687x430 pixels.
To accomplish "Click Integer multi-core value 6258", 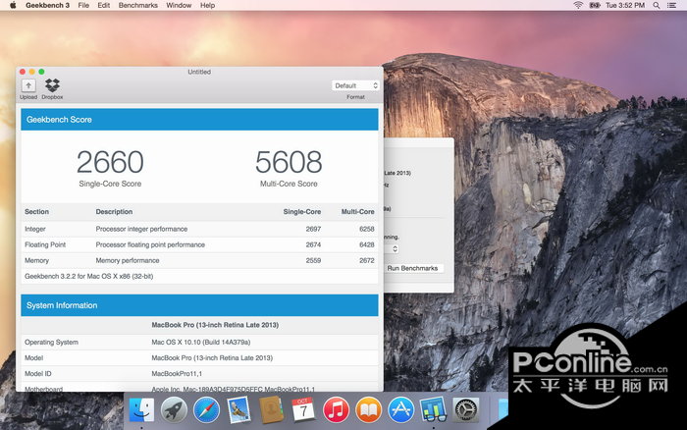I will click(x=367, y=229).
